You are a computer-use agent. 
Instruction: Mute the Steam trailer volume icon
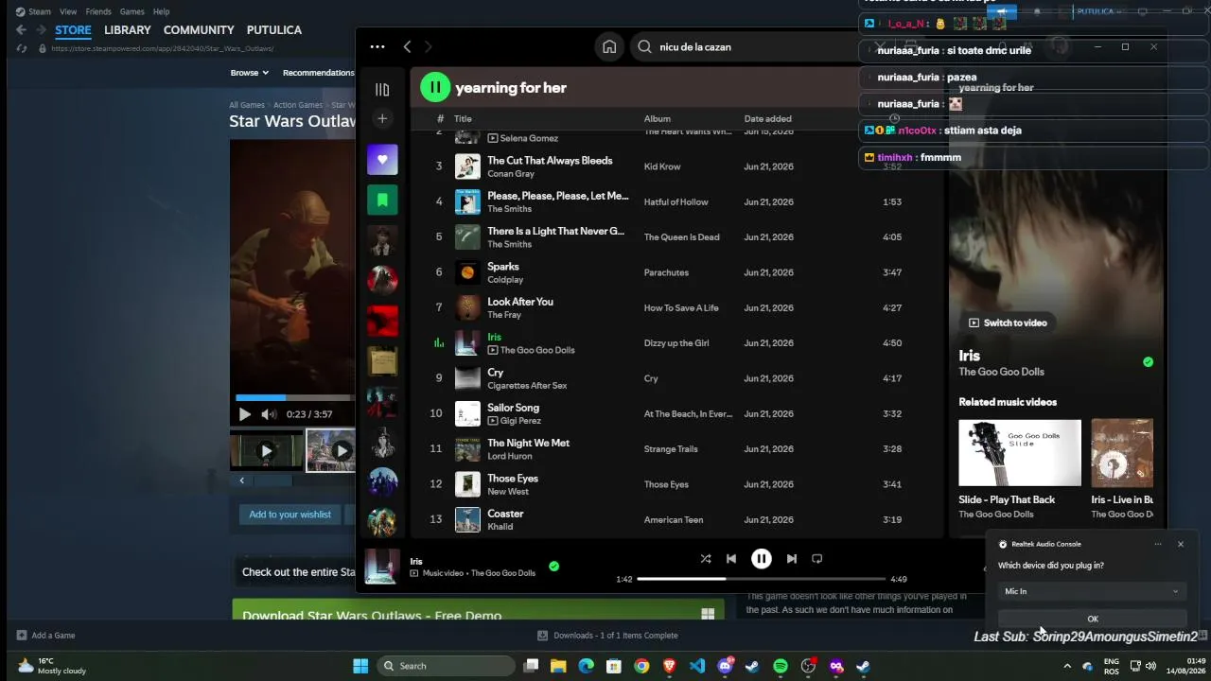tap(269, 414)
